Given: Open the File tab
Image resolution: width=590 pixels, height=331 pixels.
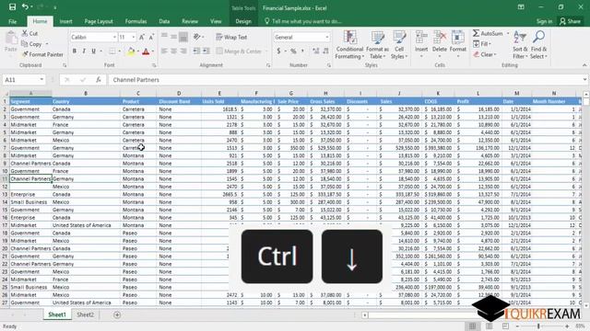Looking at the screenshot, I should pyautogui.click(x=12, y=21).
